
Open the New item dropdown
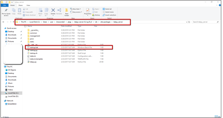tap(76, 9)
